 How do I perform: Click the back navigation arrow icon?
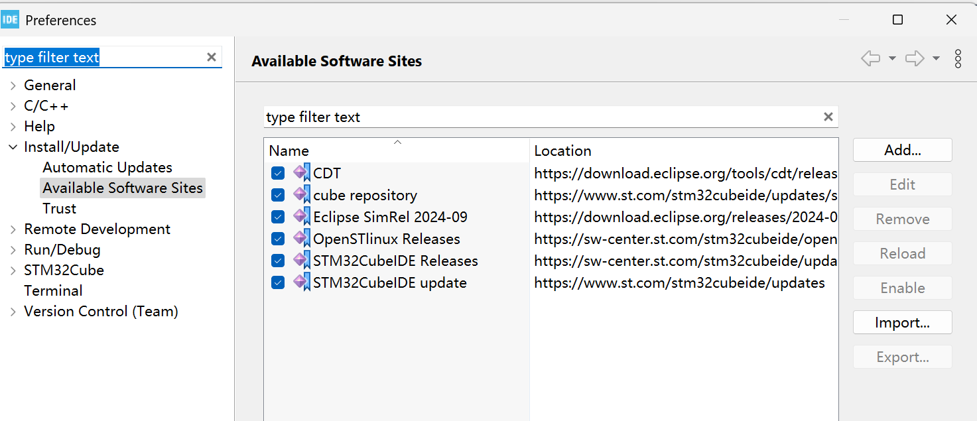[x=870, y=58]
